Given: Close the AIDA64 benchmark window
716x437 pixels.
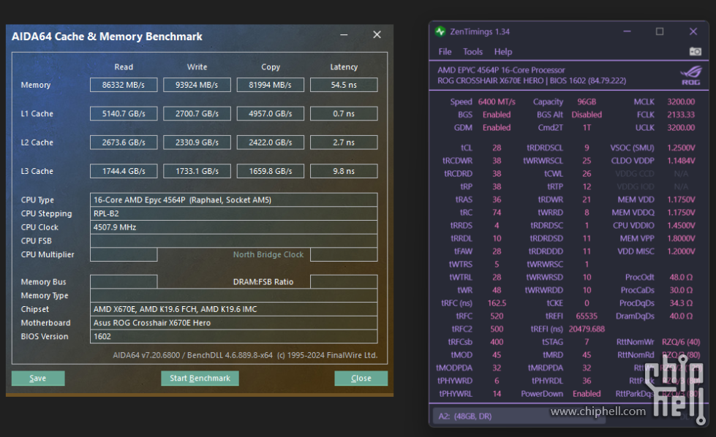Looking at the screenshot, I should click(377, 34).
